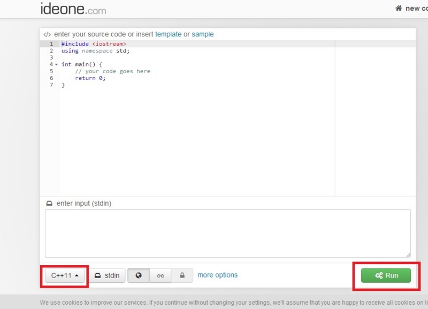Click the 'int main() {' line

pyautogui.click(x=82, y=65)
